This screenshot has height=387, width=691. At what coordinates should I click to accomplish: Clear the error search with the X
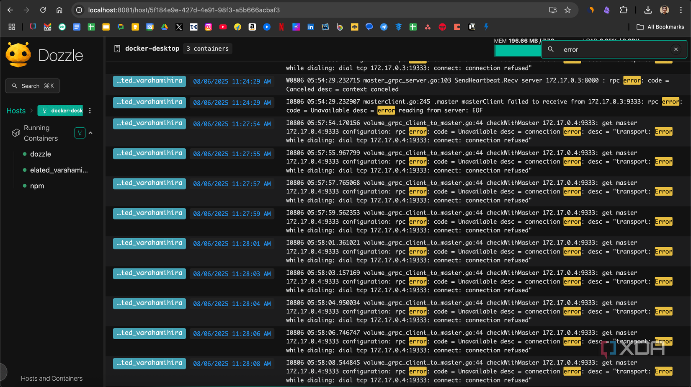point(676,49)
